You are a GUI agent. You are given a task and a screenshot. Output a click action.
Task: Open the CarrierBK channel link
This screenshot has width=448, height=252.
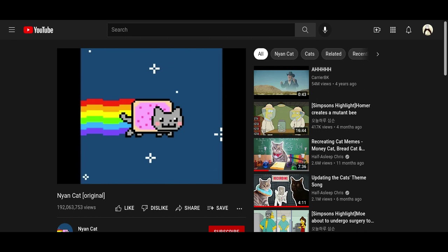coord(320,77)
